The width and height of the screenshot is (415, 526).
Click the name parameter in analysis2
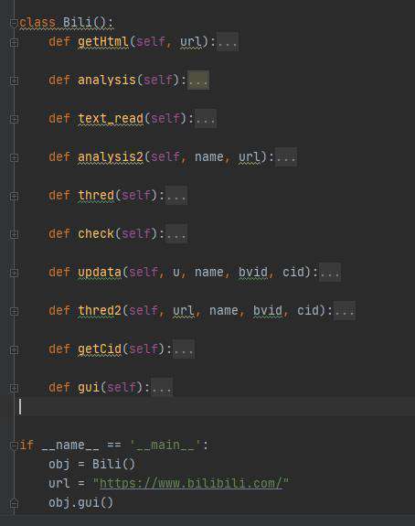(209, 156)
